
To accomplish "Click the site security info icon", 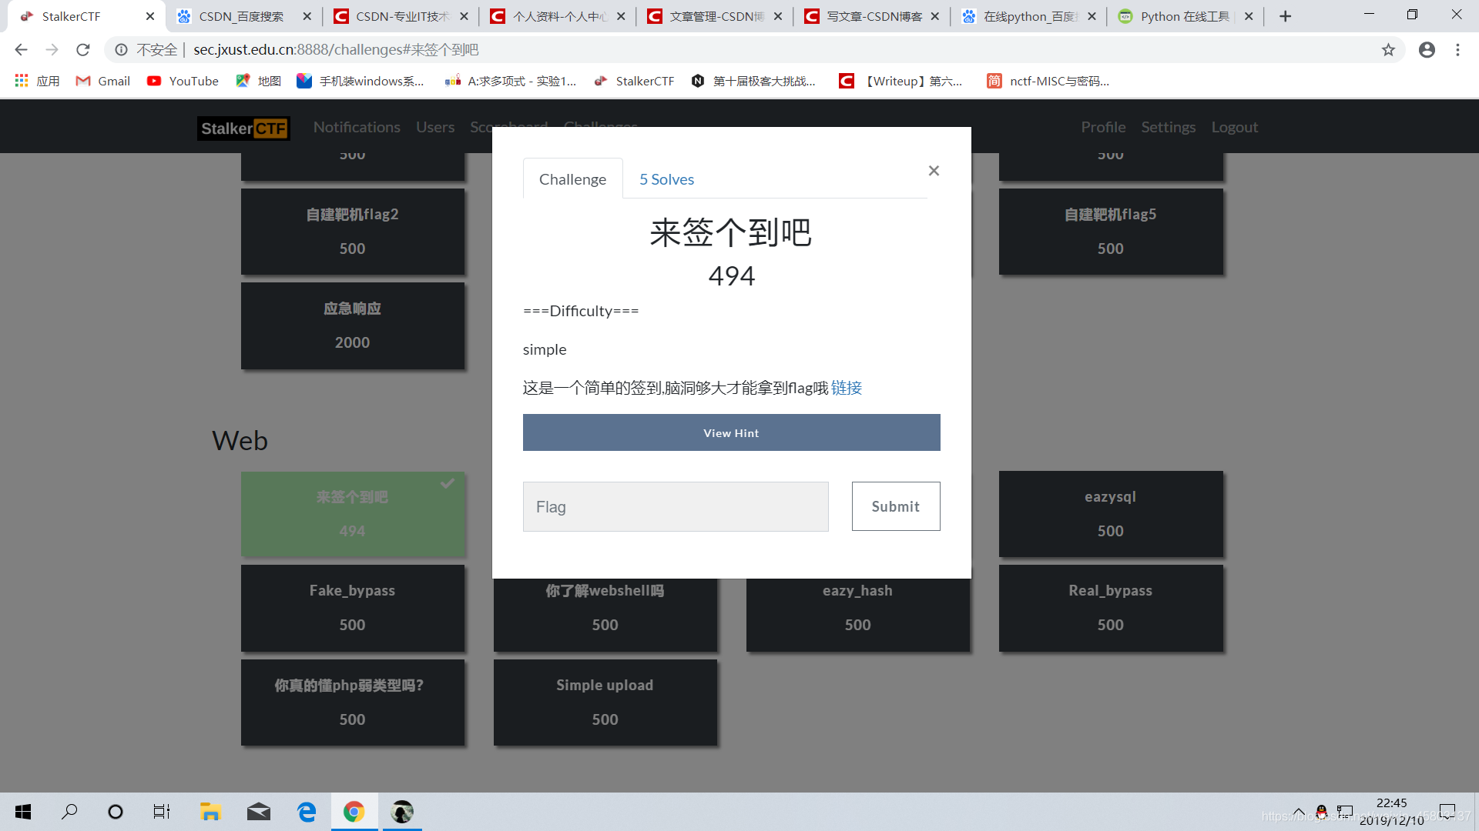I will point(121,50).
